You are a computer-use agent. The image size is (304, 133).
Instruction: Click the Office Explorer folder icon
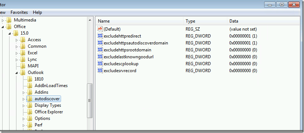(x=30, y=112)
